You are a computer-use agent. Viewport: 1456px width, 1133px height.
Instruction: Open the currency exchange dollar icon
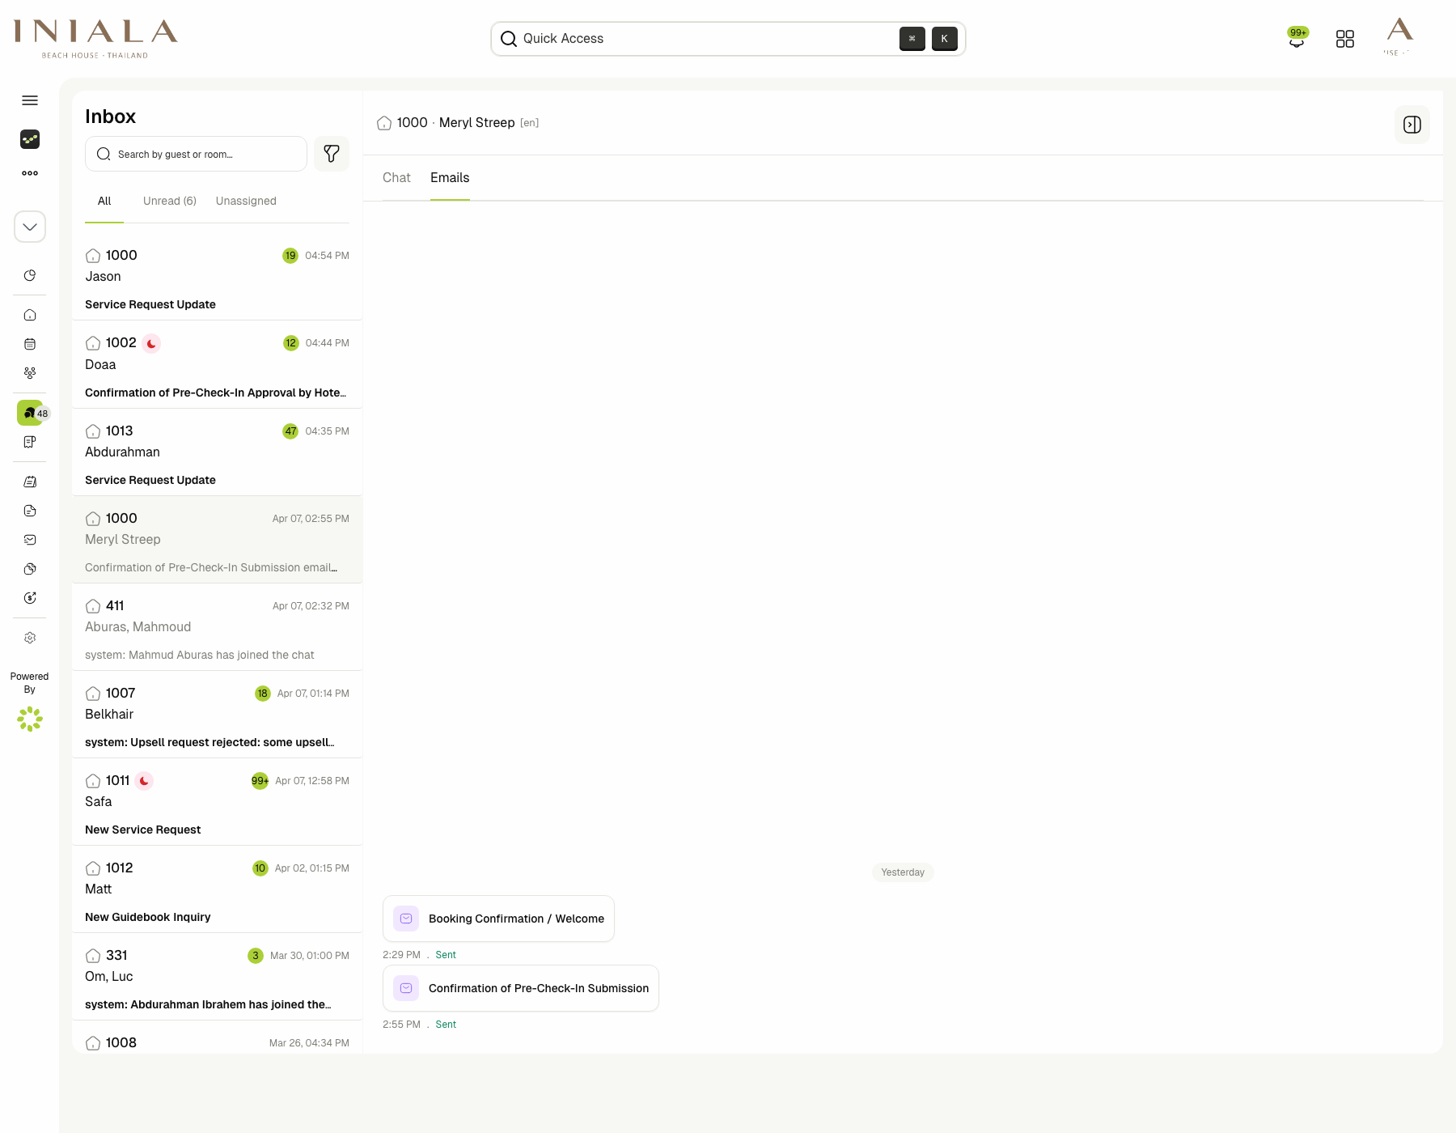point(30,598)
